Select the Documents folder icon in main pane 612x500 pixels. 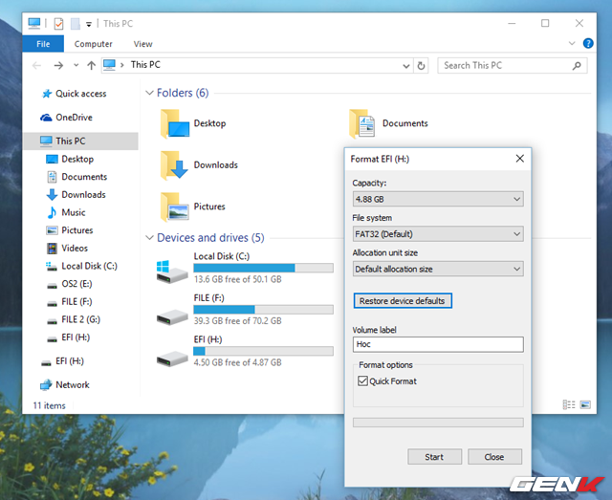pos(361,123)
